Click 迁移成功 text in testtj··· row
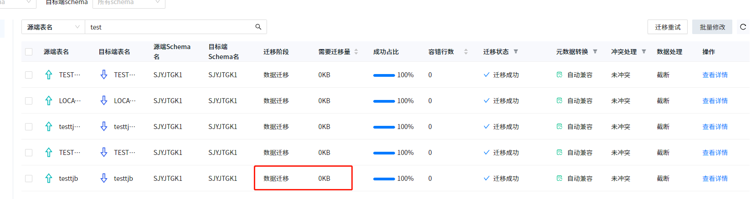 (x=506, y=127)
